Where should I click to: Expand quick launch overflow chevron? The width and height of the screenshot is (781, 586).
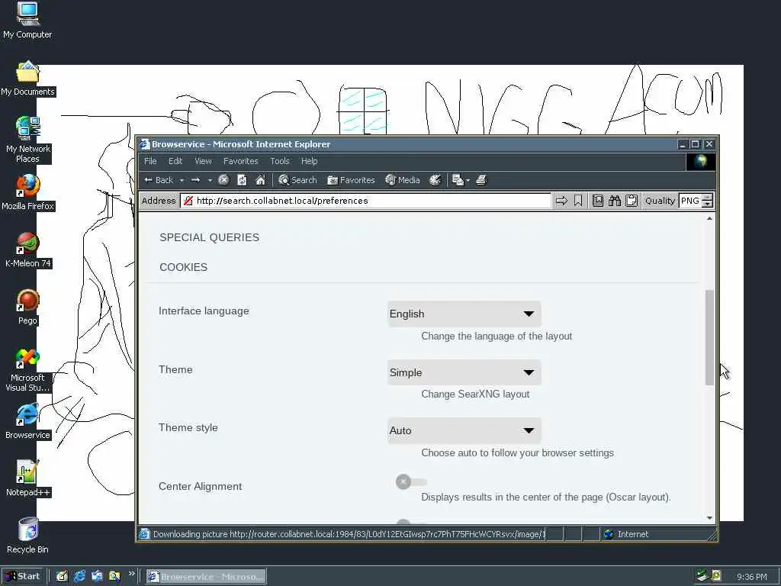pyautogui.click(x=131, y=574)
